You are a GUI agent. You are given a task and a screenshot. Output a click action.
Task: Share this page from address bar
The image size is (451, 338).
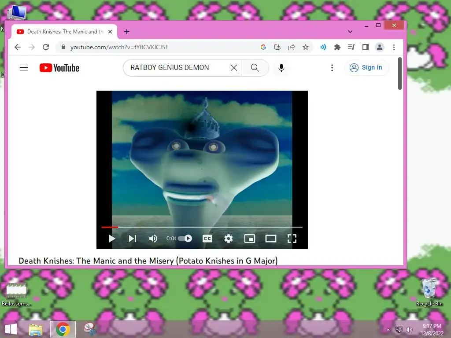tap(292, 47)
